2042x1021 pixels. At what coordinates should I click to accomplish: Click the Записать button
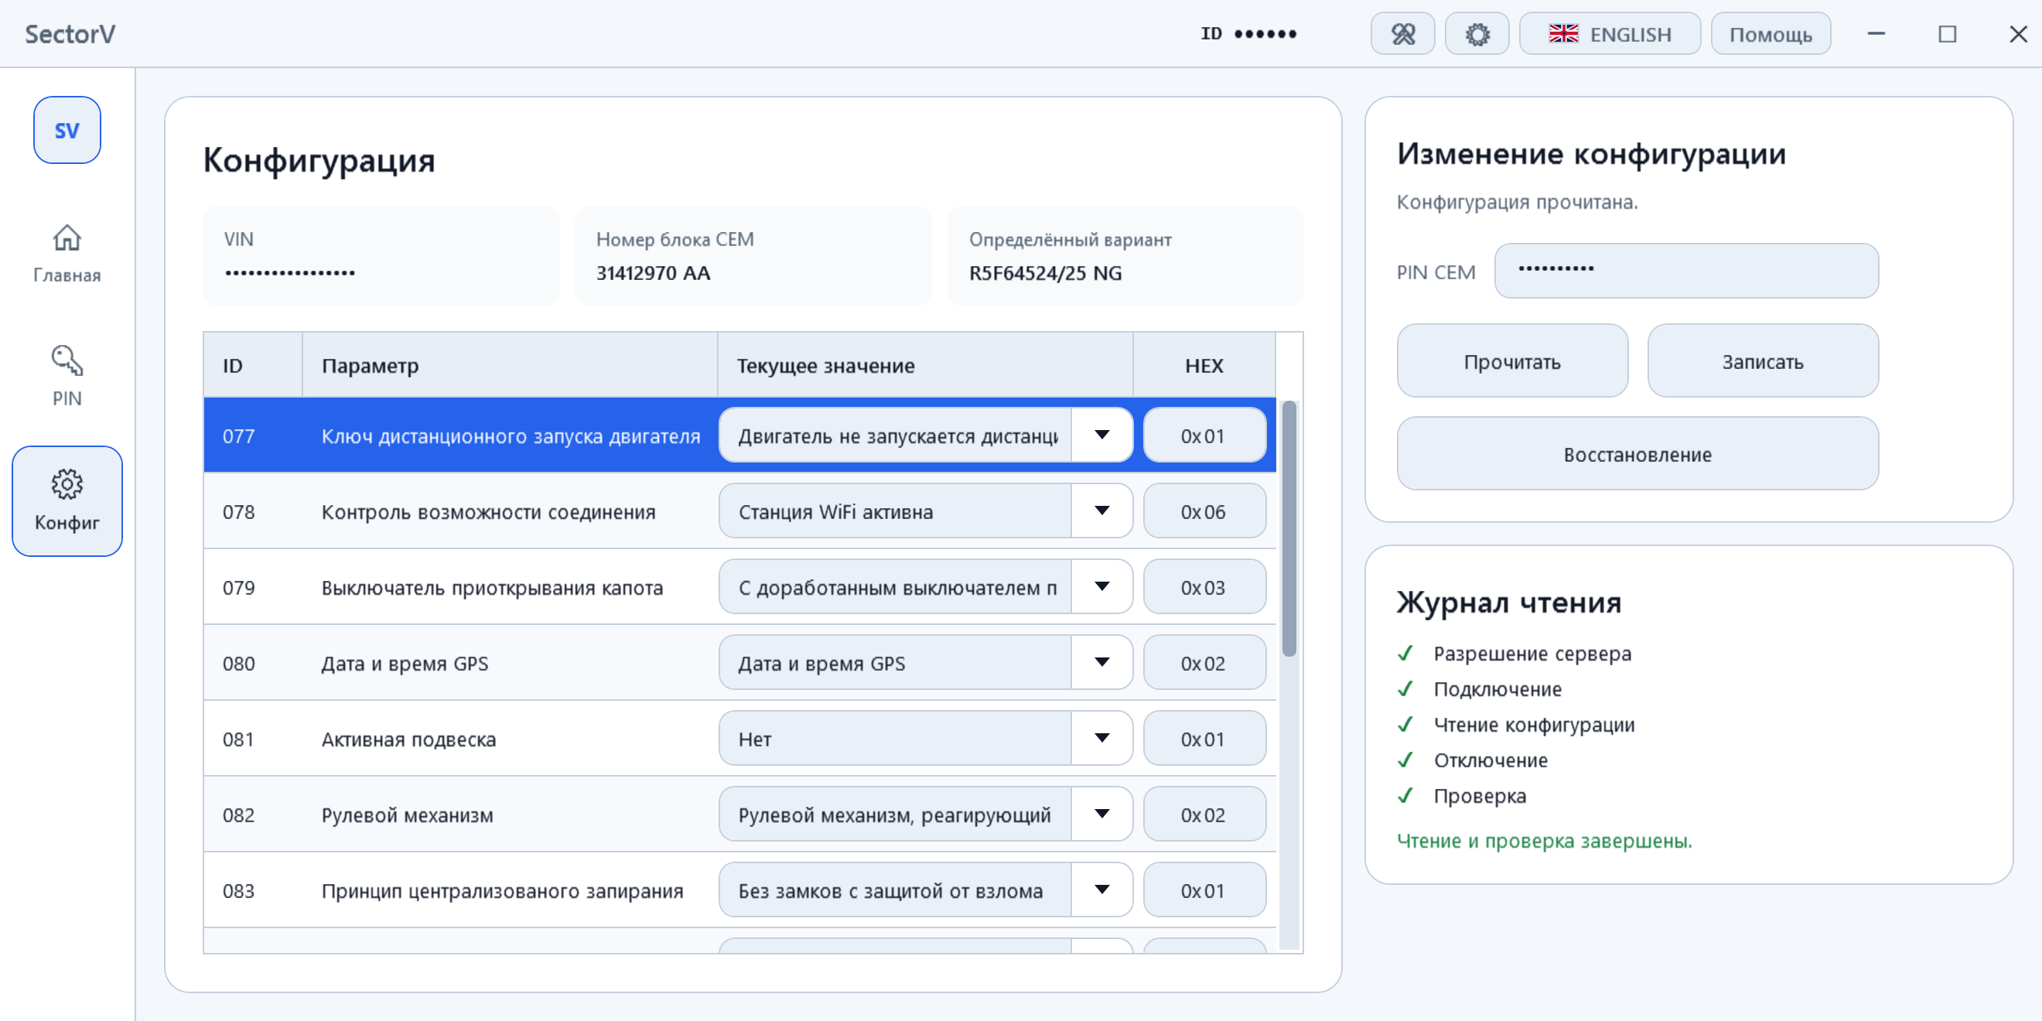coord(1762,360)
